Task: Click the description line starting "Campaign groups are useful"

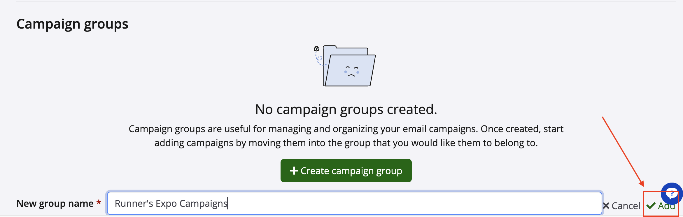Action: pyautogui.click(x=346, y=129)
